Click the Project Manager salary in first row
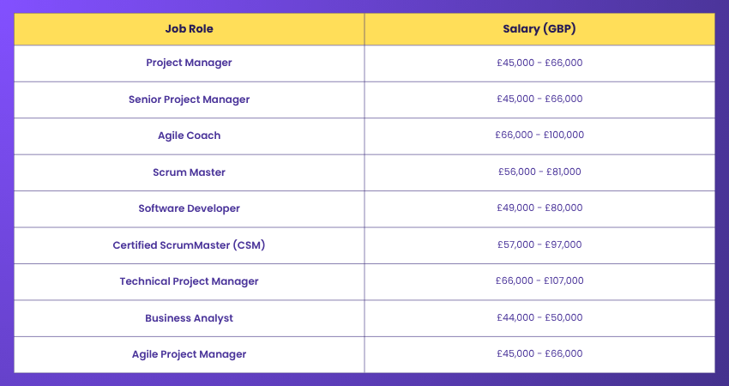Screen dimensions: 729x386 539,63
